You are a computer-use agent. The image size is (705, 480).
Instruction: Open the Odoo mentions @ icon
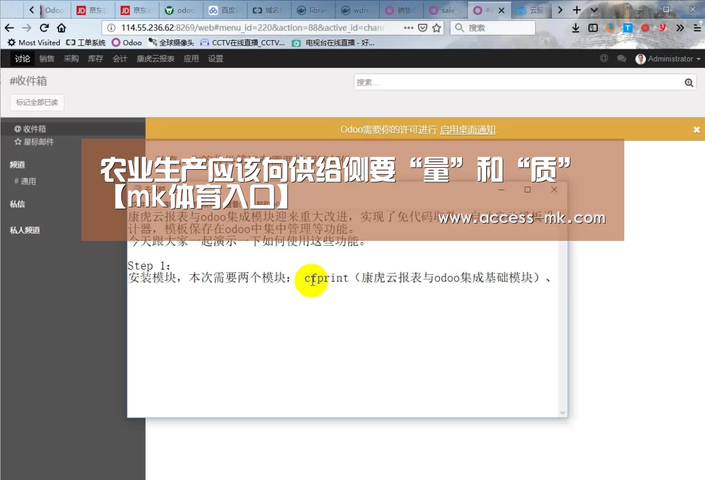604,59
